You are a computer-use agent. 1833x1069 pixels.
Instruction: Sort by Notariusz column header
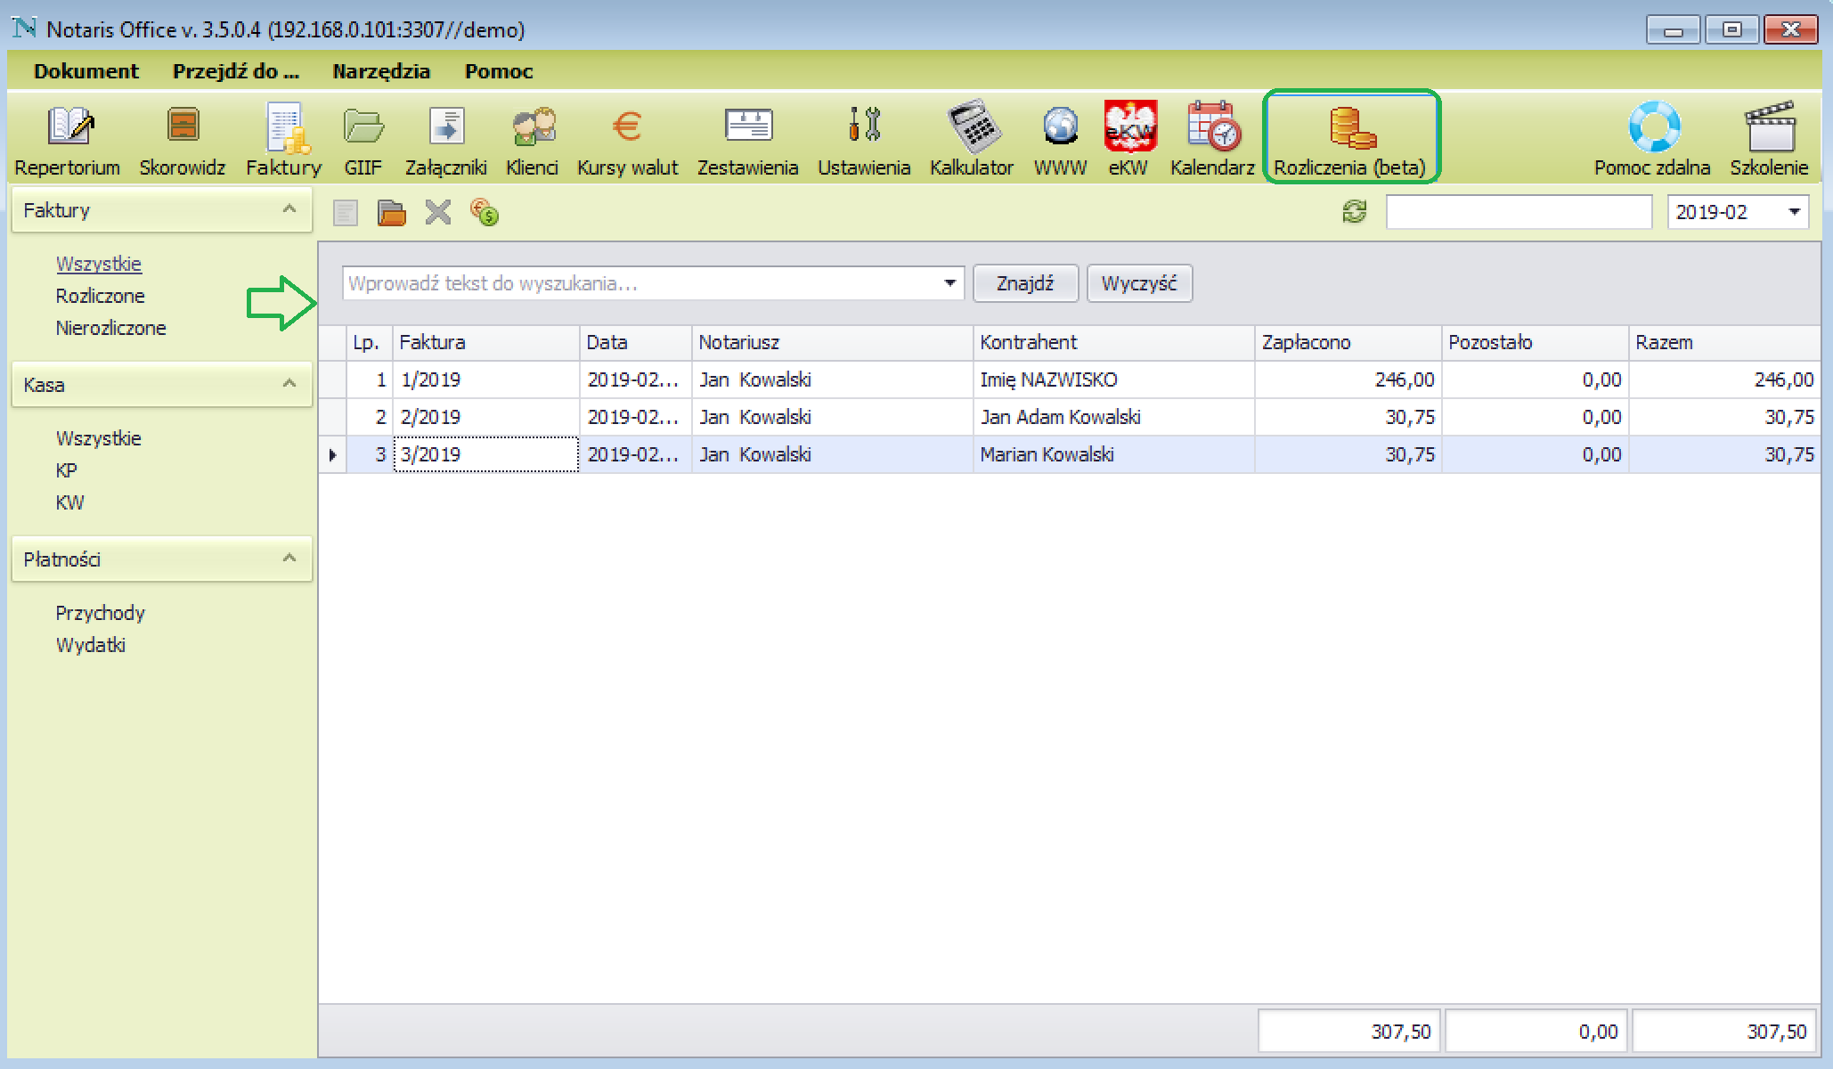click(x=833, y=342)
